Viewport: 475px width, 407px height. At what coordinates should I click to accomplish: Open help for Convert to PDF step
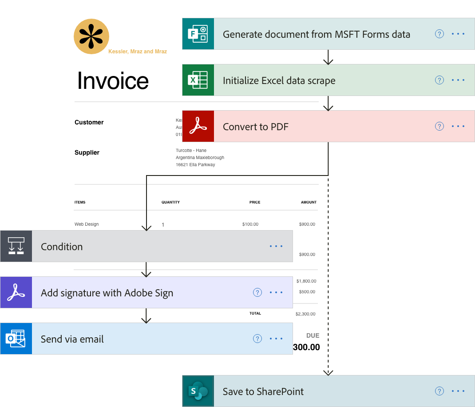click(x=439, y=126)
